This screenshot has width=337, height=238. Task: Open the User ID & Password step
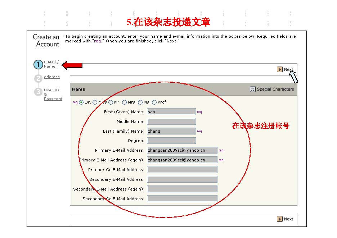tap(53, 95)
